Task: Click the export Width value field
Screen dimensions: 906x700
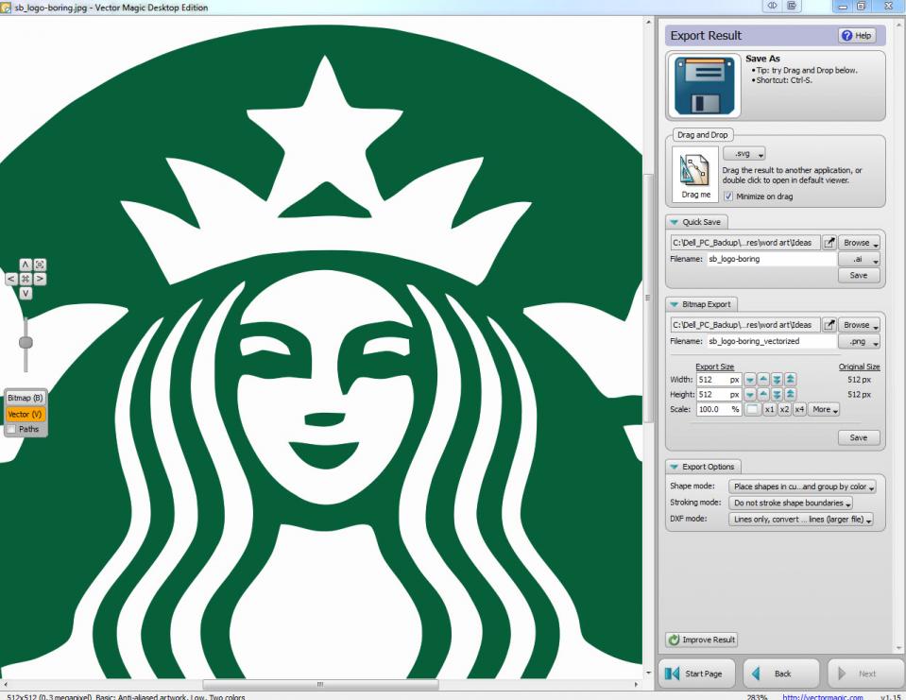Action: pyautogui.click(x=719, y=380)
